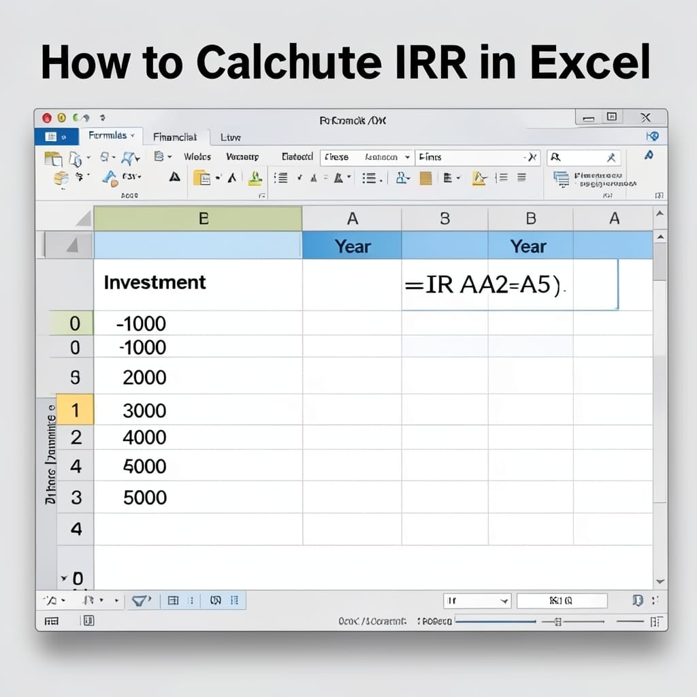
Task: Click the grid view icon in the status bar
Action: tap(52, 621)
